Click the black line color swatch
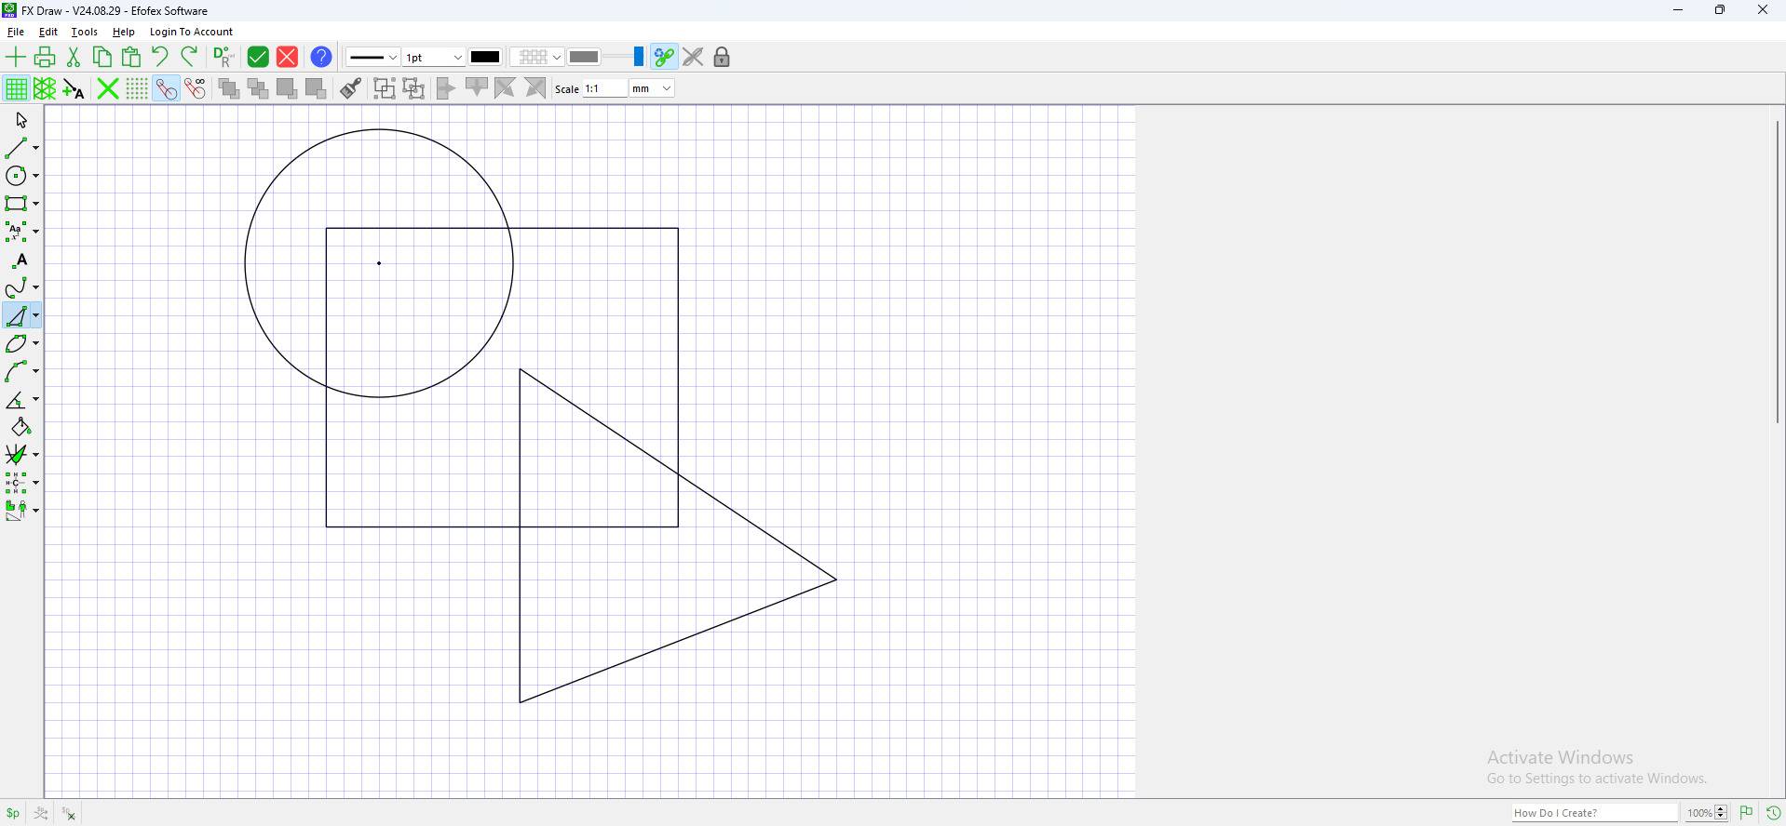The image size is (1786, 826). (485, 58)
